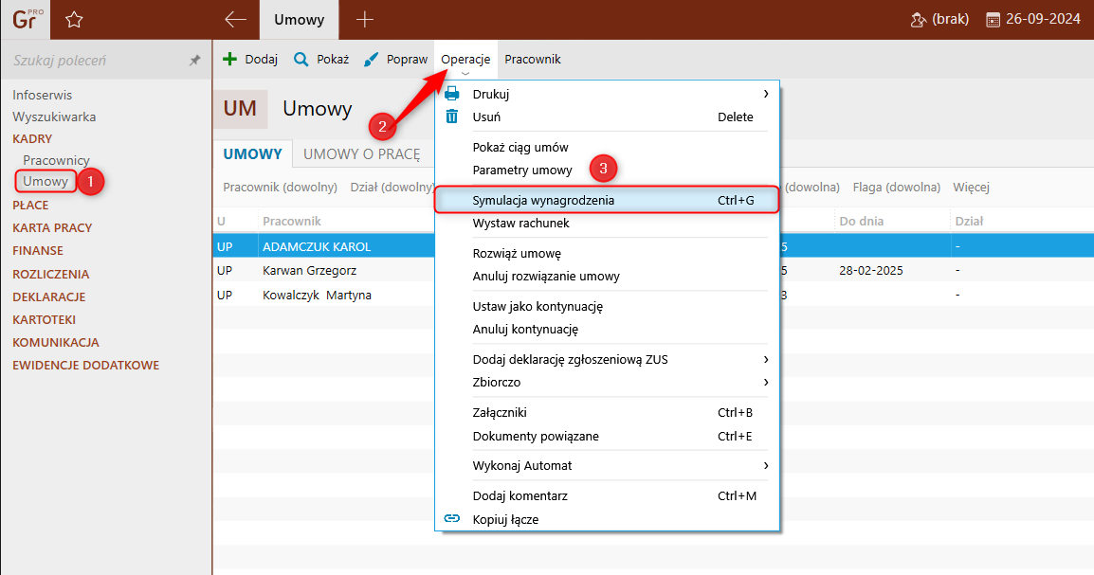Open Pracownicy under KADRY

pos(56,160)
